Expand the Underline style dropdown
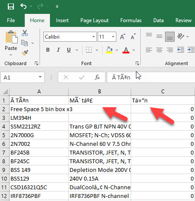The height and width of the screenshot is (201, 195). [77, 50]
